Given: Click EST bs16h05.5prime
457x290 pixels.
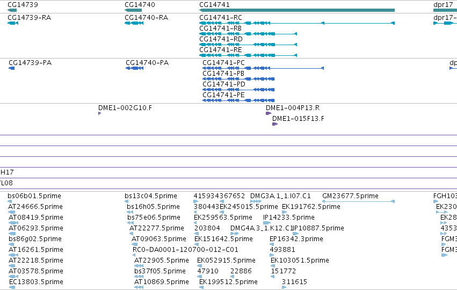Looking at the screenshot, I should tap(153, 207).
